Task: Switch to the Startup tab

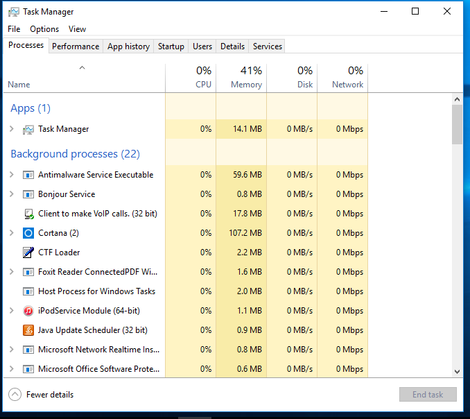Action: [171, 46]
